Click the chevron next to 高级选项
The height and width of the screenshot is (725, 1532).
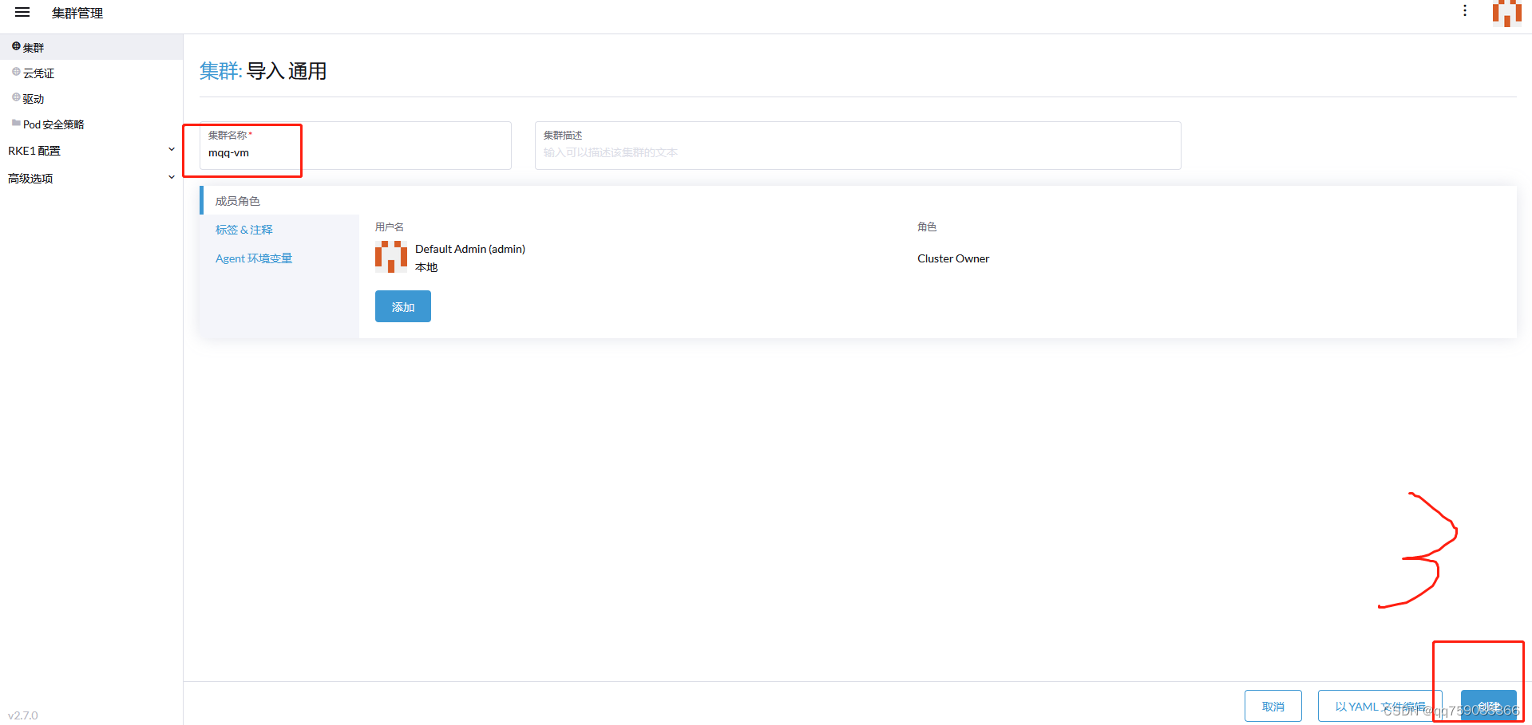pyautogui.click(x=172, y=177)
